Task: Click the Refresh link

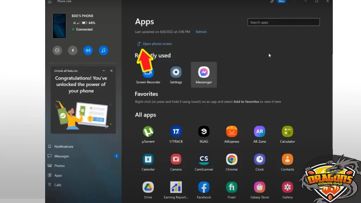Action: tap(201, 32)
